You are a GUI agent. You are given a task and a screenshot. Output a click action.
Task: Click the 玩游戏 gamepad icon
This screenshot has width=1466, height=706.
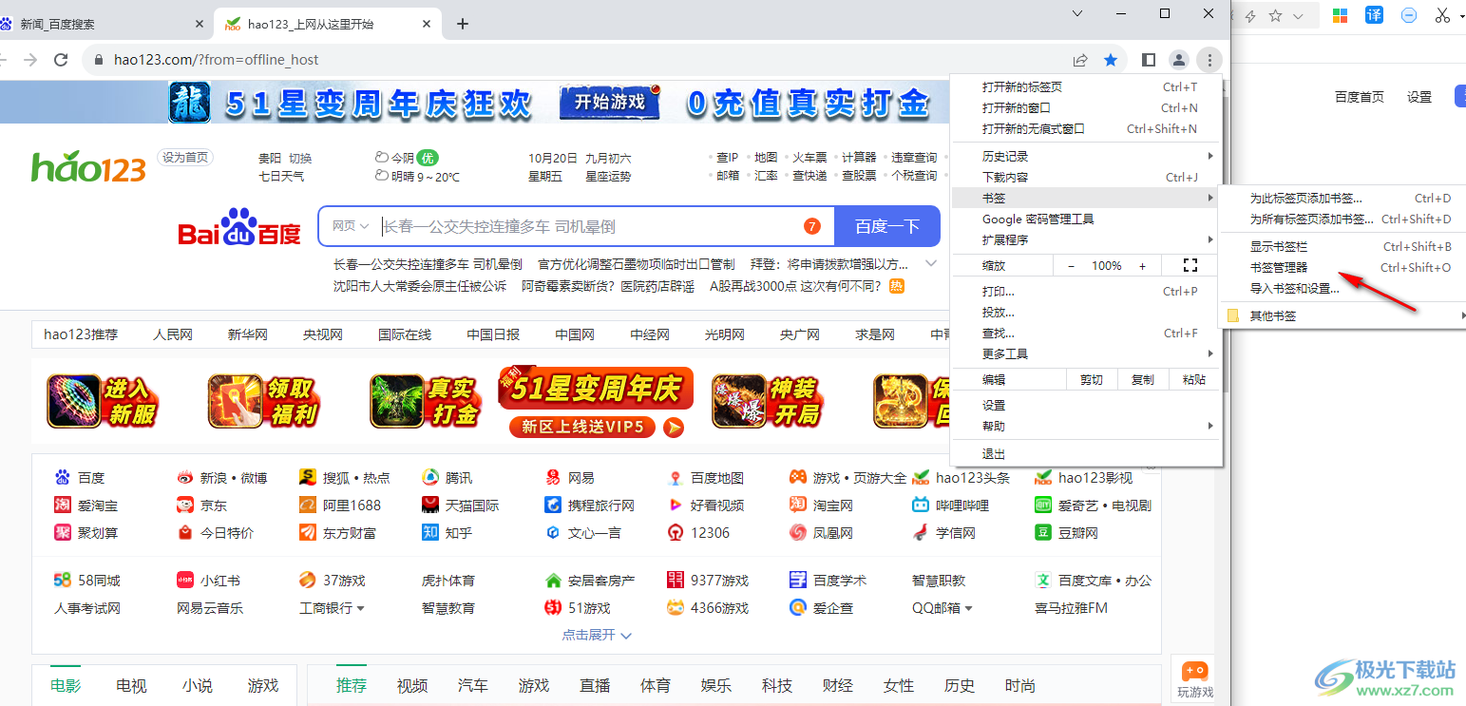pos(1195,671)
